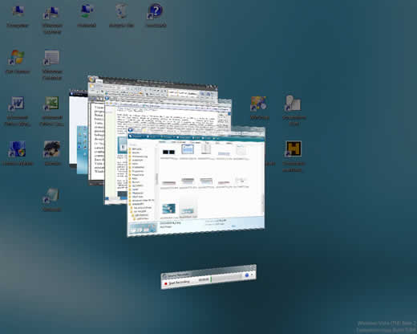
Task: Click the blue help icon in Sound Recorder
Action: [x=247, y=275]
